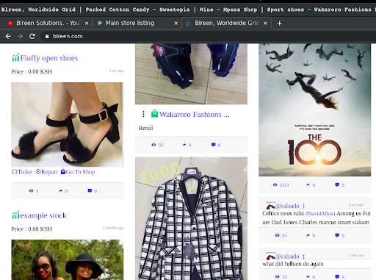
Task: Open the three-dot menu on the fulham post
Action: click(303, 256)
